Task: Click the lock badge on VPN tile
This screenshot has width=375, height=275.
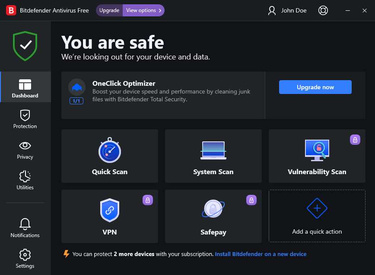Action: [x=148, y=200]
